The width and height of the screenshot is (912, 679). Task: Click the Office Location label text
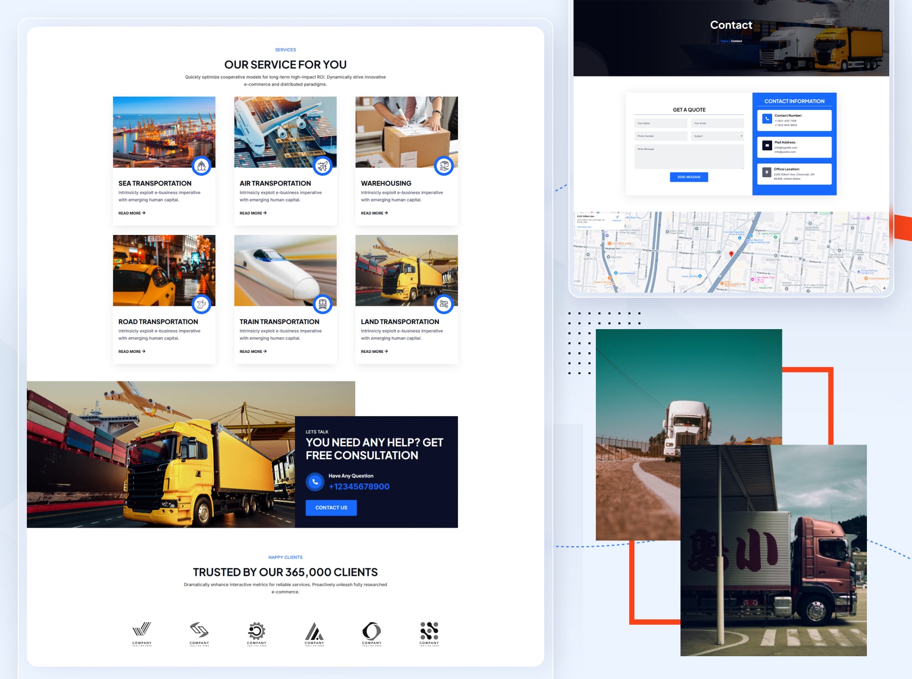point(786,169)
